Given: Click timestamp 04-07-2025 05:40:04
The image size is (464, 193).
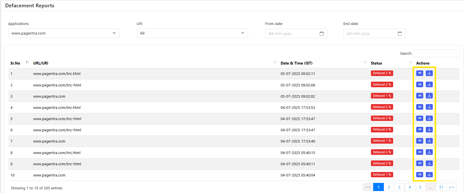Looking at the screenshot, I should 298,175.
